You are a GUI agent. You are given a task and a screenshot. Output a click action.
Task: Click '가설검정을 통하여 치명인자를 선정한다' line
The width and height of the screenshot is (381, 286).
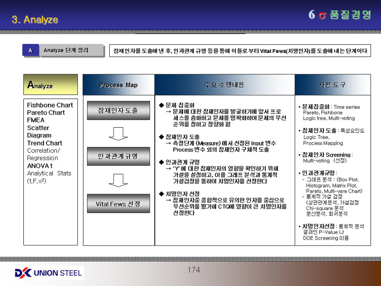pos(220,181)
